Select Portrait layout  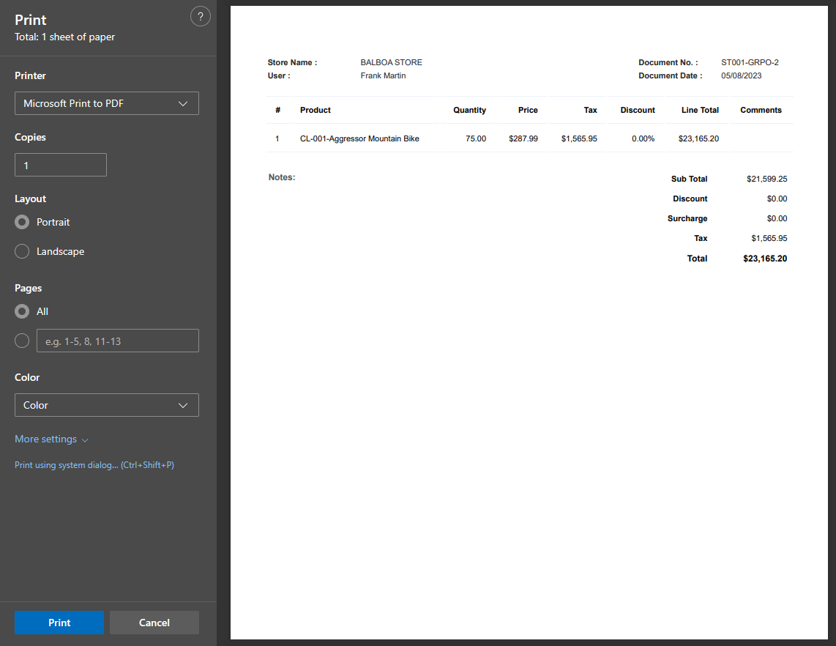22,222
